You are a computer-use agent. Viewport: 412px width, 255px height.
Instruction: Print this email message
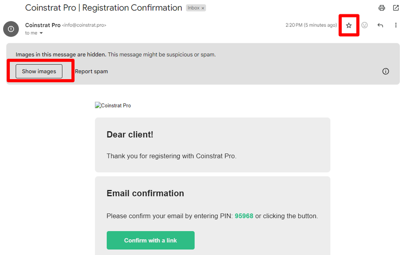[x=382, y=8]
